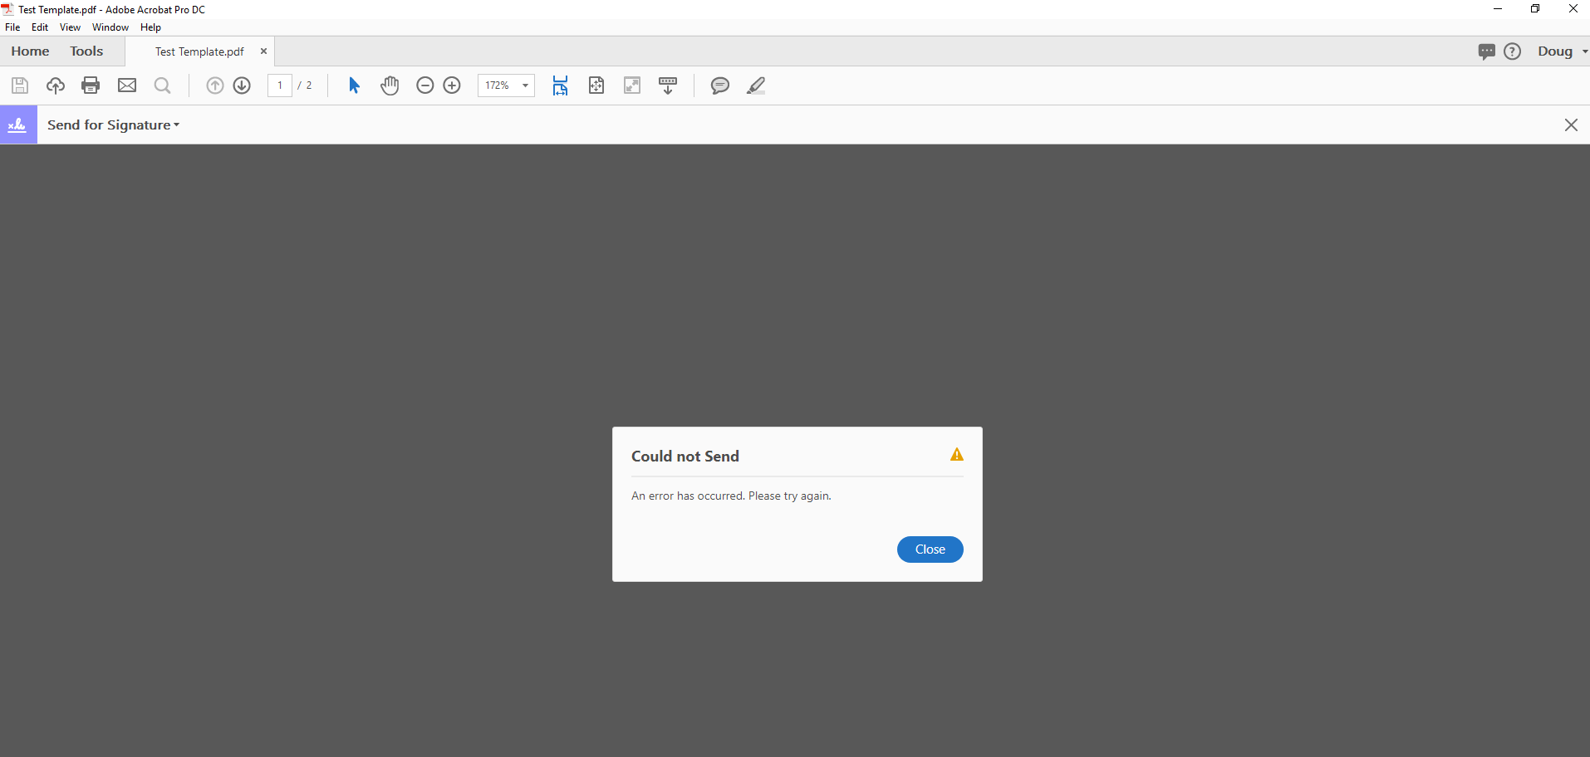The width and height of the screenshot is (1590, 757).
Task: Zoom out with the minus icon
Action: [425, 85]
